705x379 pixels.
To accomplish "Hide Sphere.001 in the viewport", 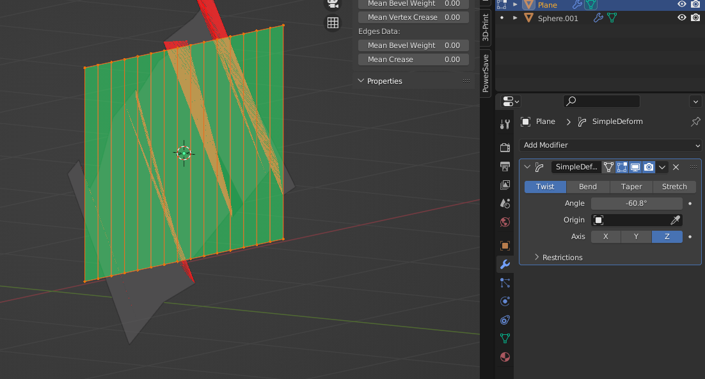I will [682, 18].
